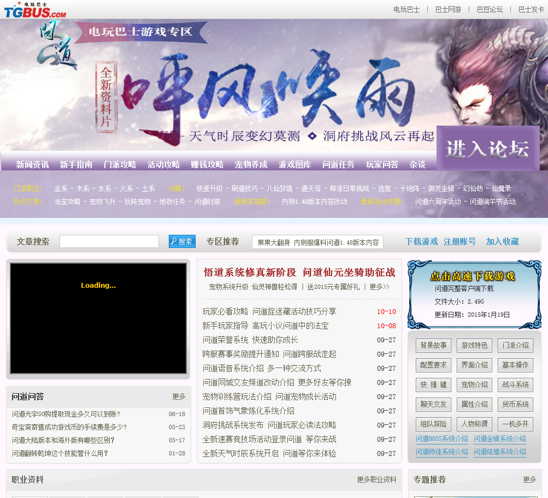Select the 门派攻略 nav tab
The height and width of the screenshot is (498, 548).
(120, 164)
